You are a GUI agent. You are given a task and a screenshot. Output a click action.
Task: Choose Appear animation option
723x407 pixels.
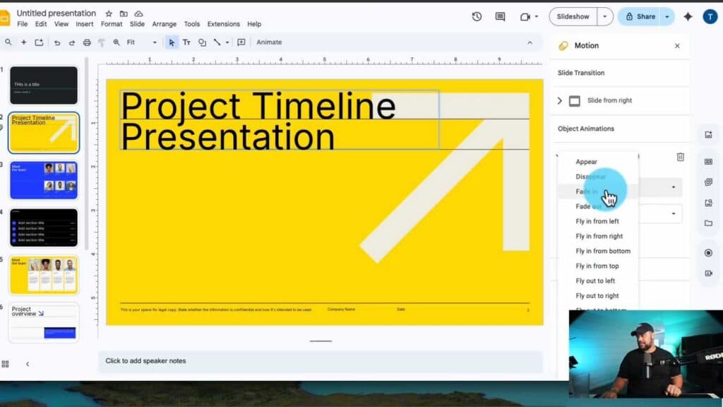point(598,162)
